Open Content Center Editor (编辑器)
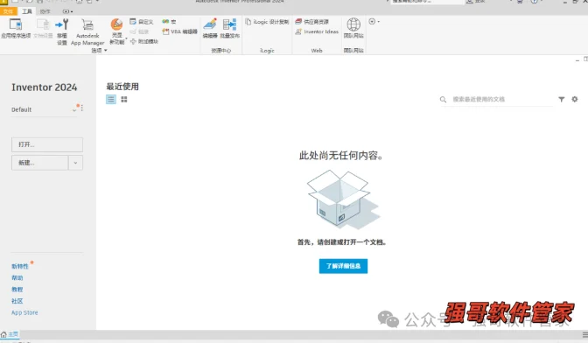The image size is (588, 343). point(210,28)
